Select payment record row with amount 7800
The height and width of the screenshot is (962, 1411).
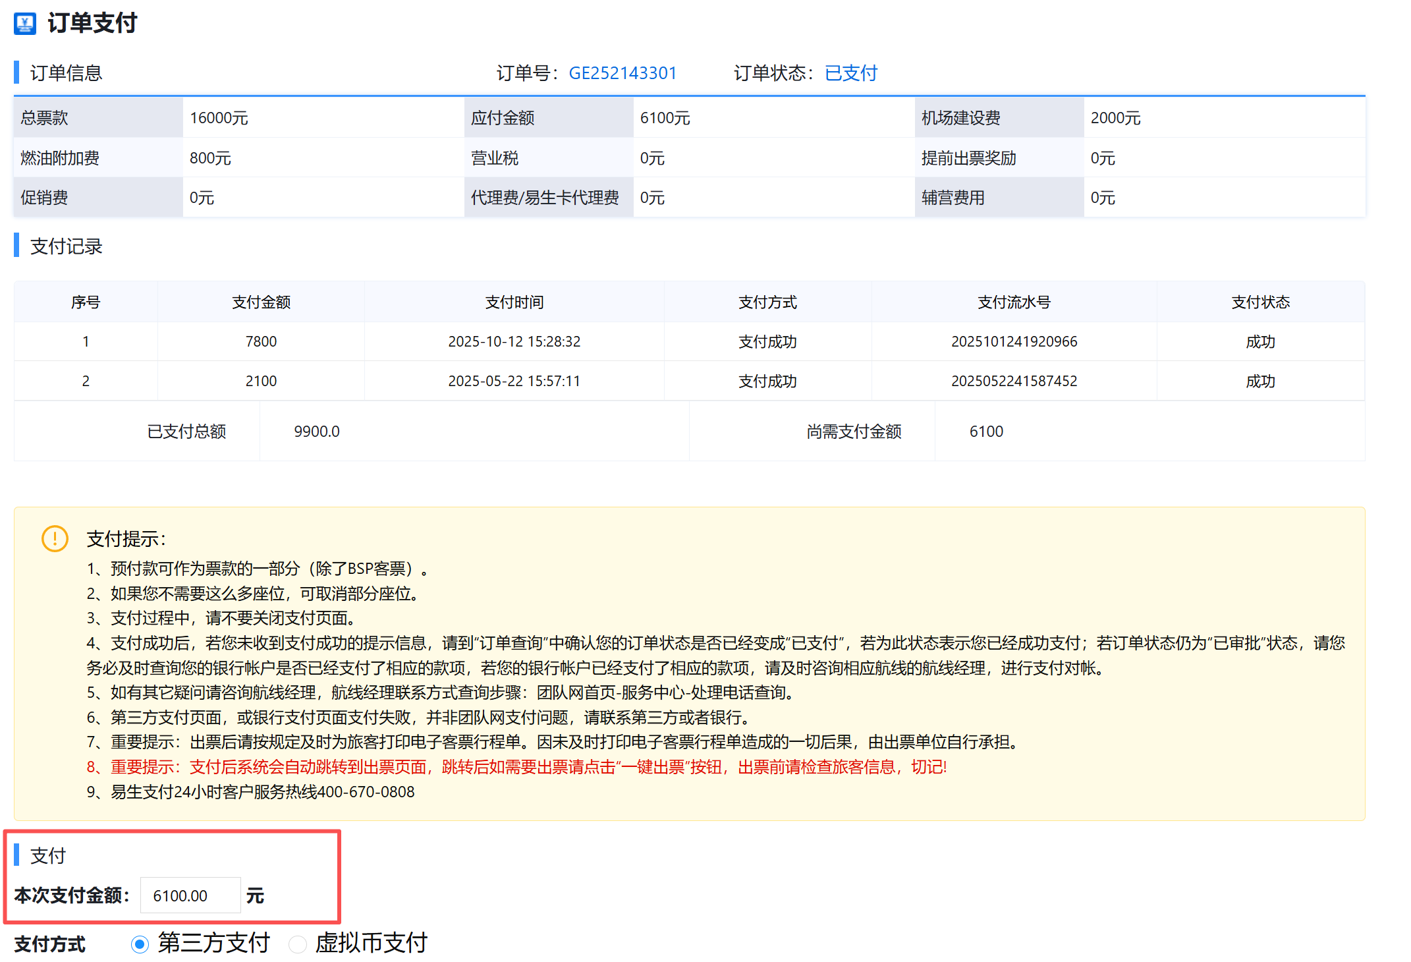pyautogui.click(x=261, y=341)
